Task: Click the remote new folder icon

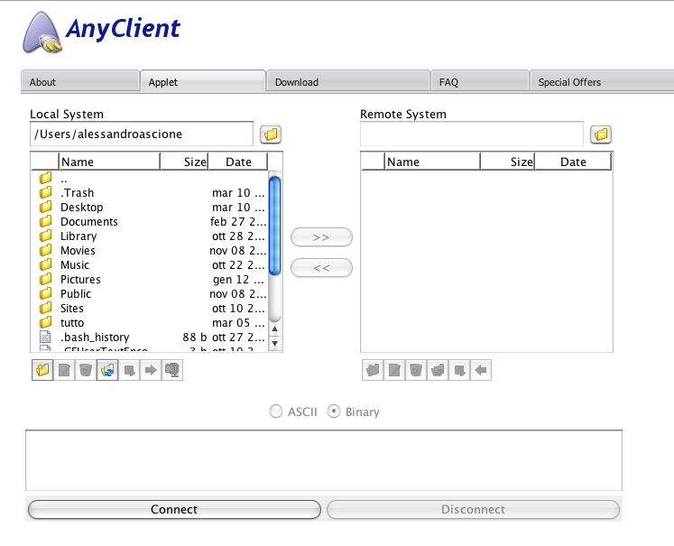Action: (373, 370)
